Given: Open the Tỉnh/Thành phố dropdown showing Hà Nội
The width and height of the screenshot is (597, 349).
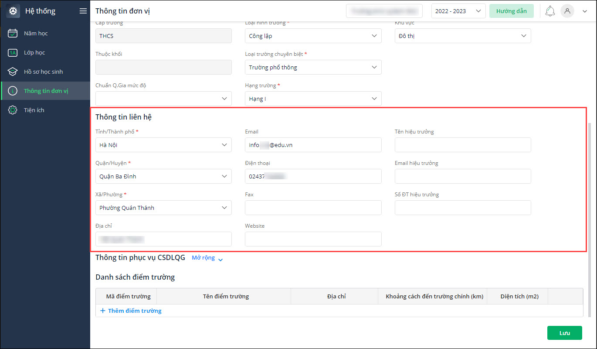Looking at the screenshot, I should point(163,145).
